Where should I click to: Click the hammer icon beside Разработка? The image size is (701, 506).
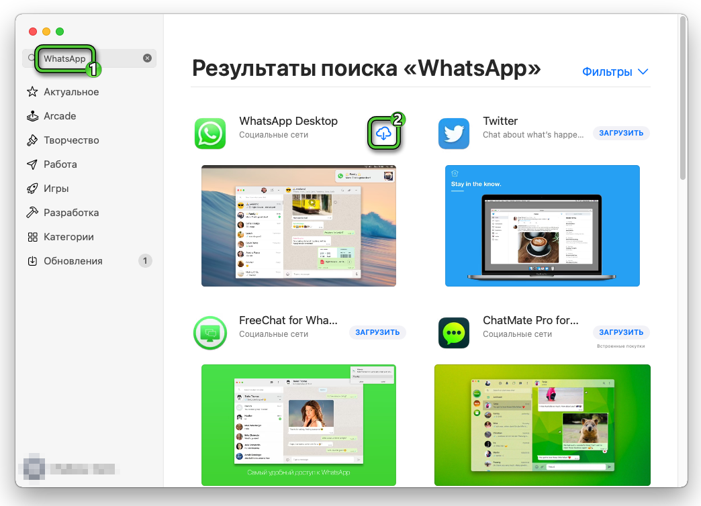(x=32, y=212)
